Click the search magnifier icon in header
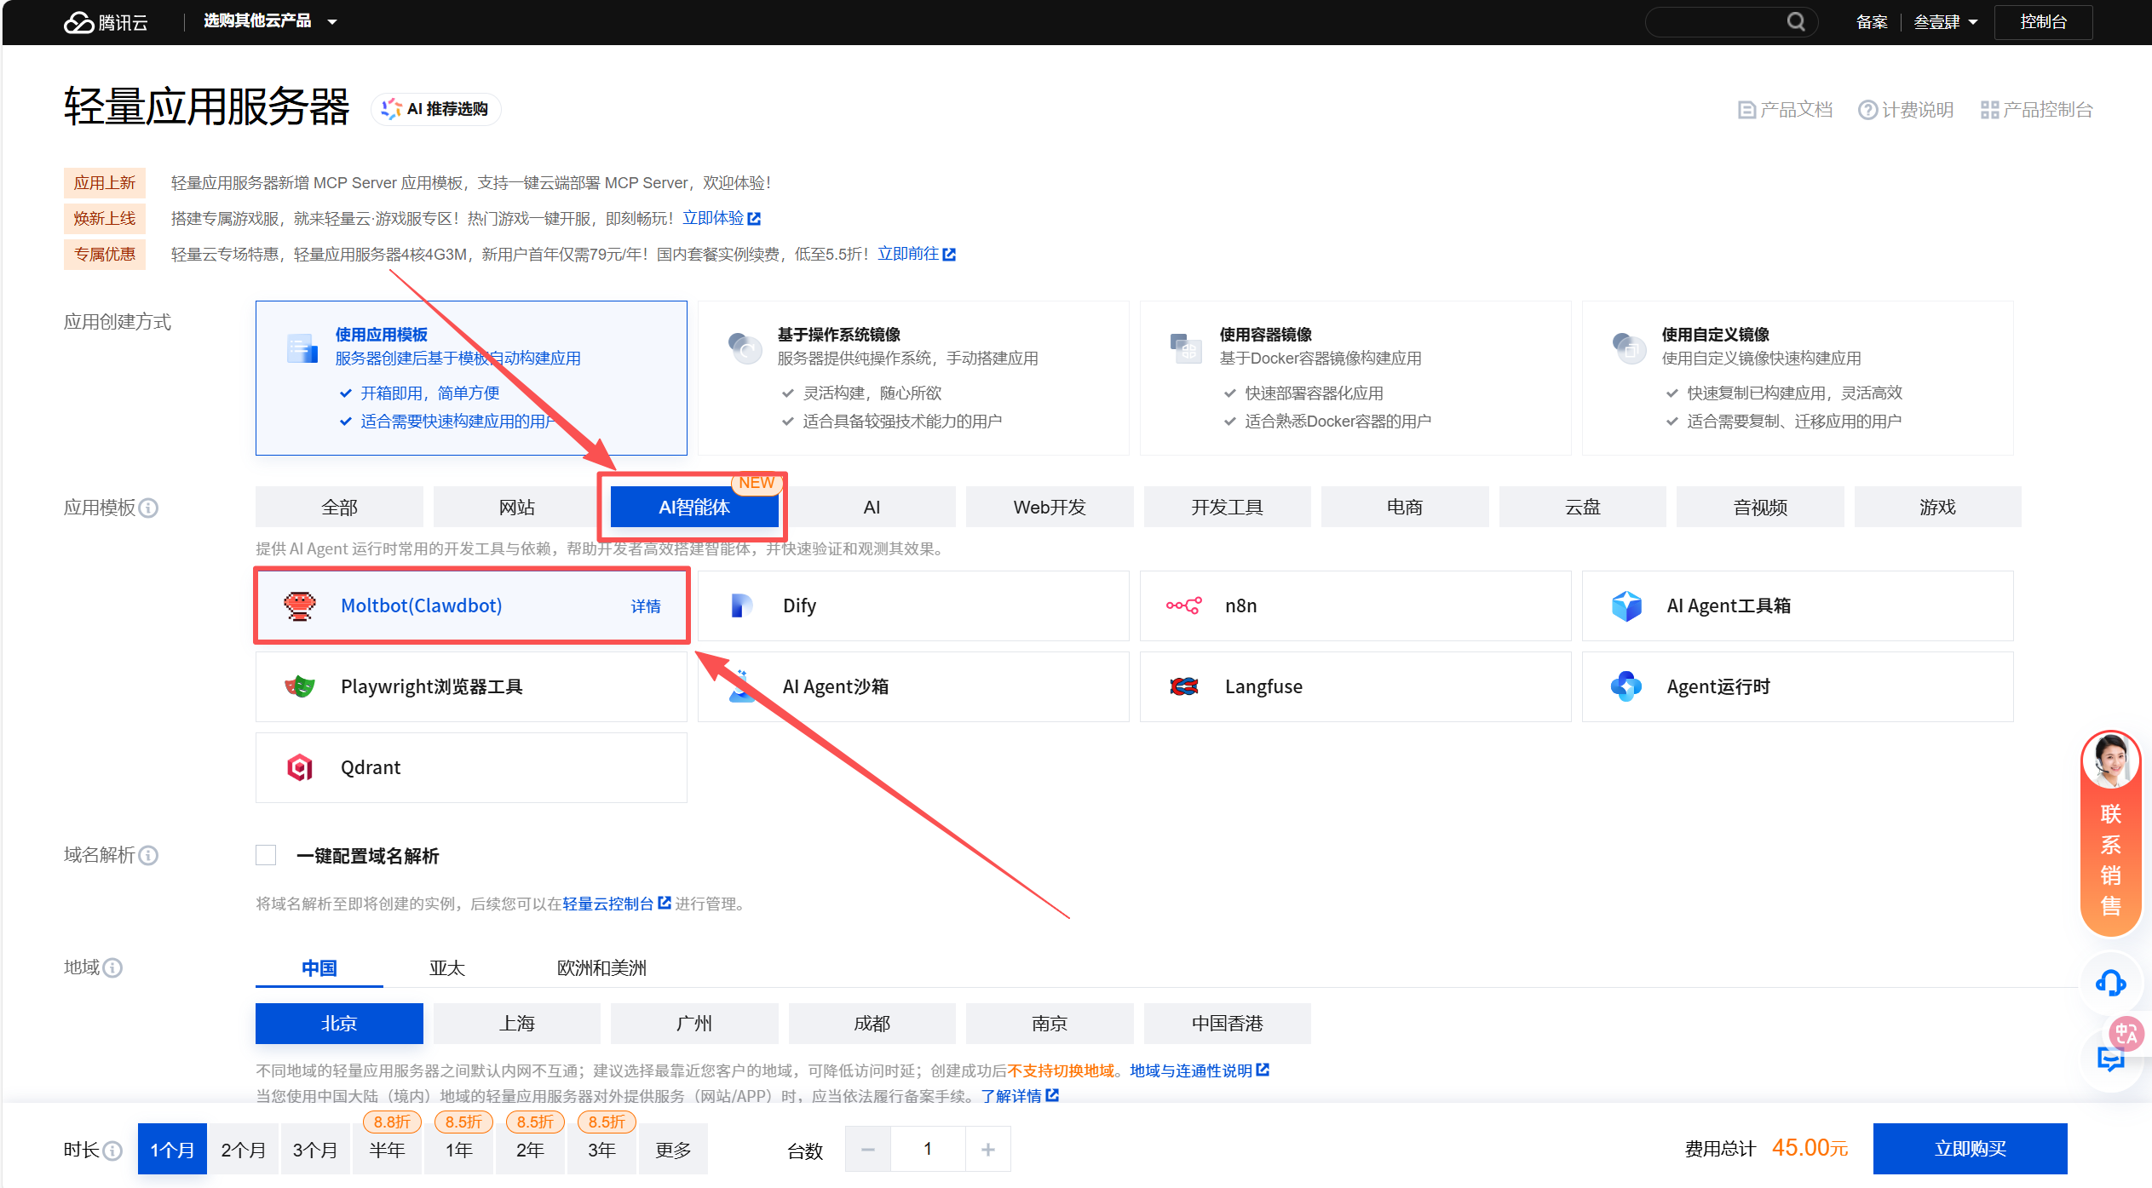 pos(1795,22)
